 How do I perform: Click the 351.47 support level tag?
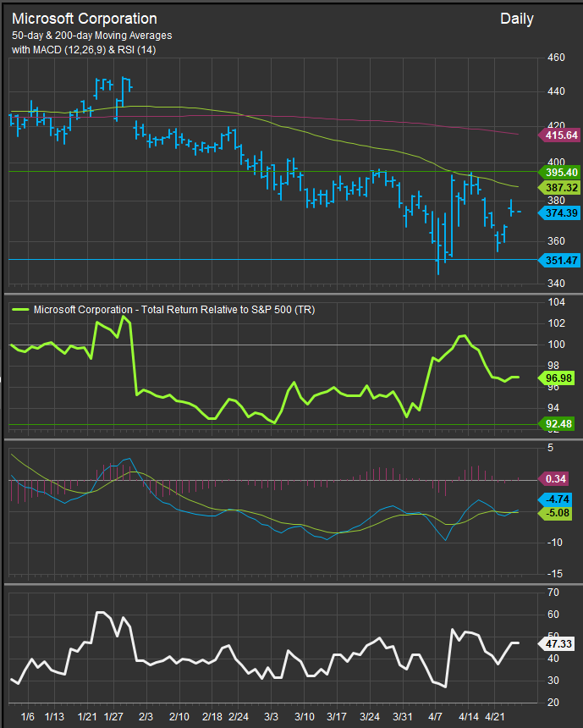558,260
